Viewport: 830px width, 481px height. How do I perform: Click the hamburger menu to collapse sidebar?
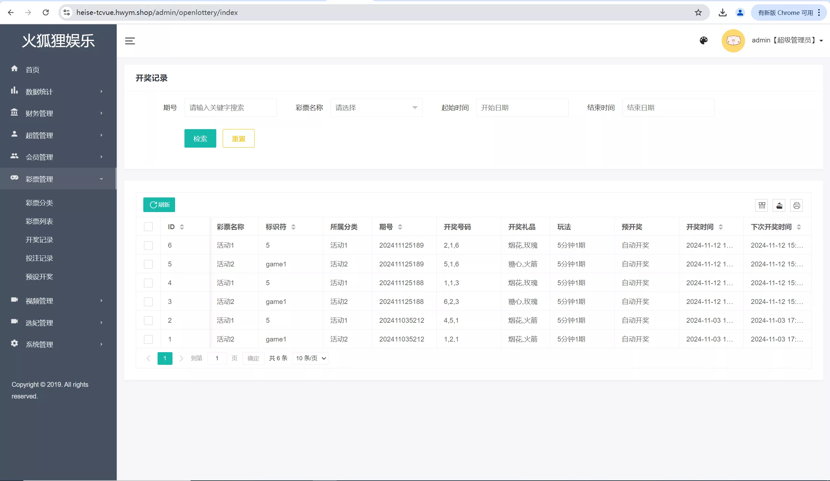129,41
